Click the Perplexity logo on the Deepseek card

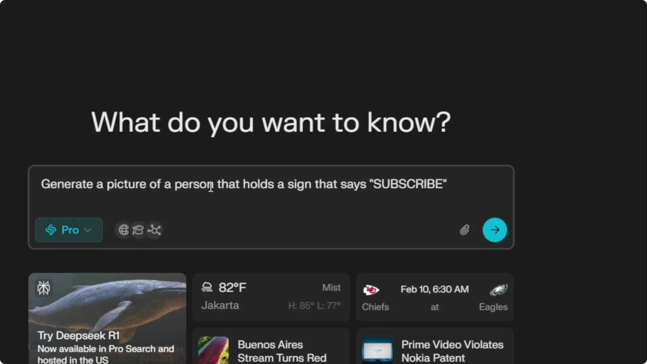(x=44, y=288)
